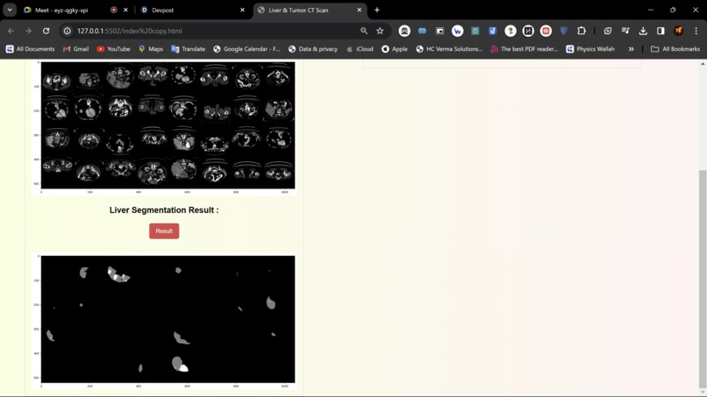Image resolution: width=707 pixels, height=397 pixels.
Task: Open the YouTube bookmark
Action: 113,49
